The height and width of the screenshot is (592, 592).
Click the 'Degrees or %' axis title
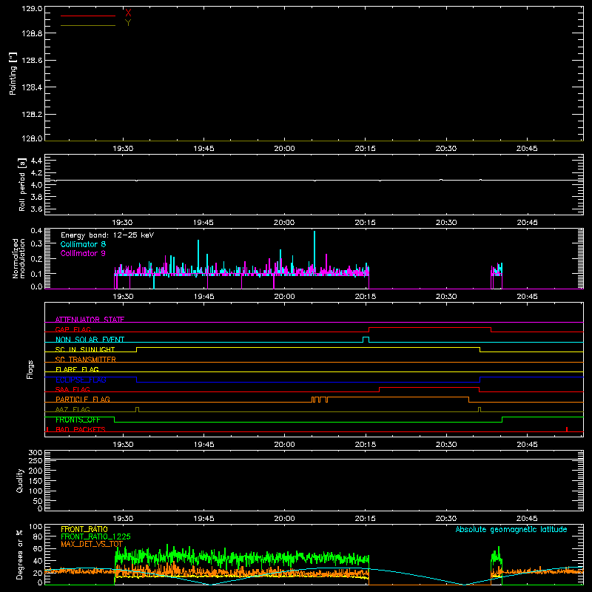(x=19, y=554)
